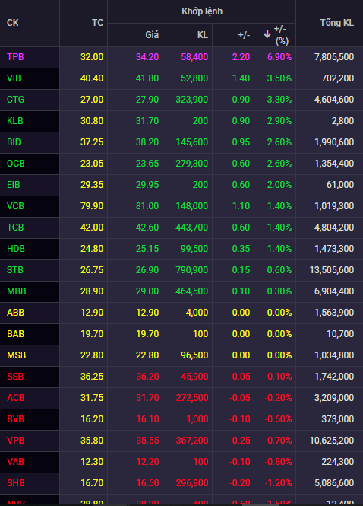Click the TCB matched price 42.60
This screenshot has width=363, height=506.
tap(147, 228)
